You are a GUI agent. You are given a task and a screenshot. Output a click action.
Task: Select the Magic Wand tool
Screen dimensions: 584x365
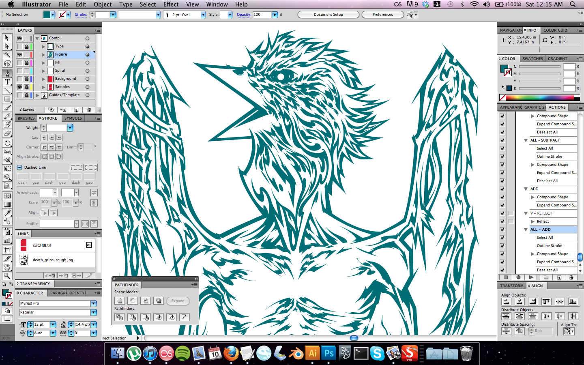[7, 55]
